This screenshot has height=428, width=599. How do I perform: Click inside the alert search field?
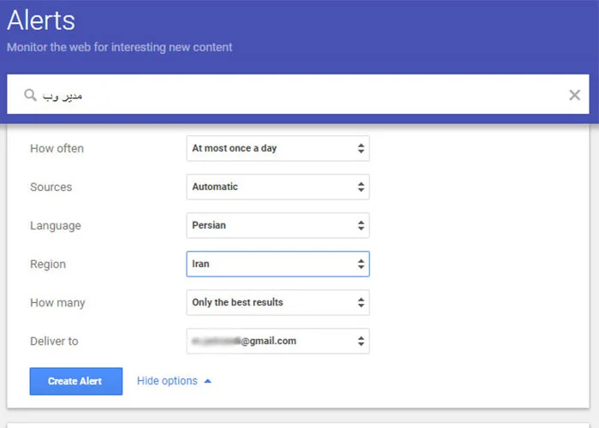coord(298,94)
